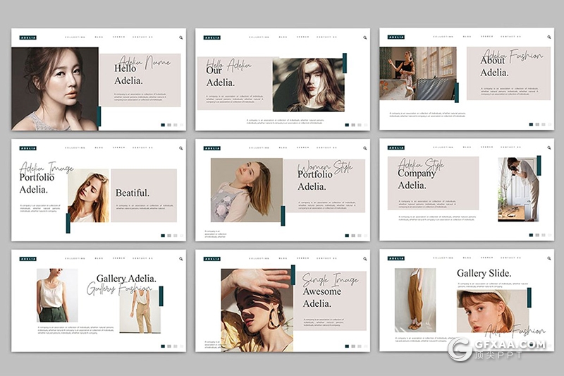Click the ADELIA logo badge on the Hello Adelia slide
This screenshot has width=564, height=376.
pos(27,37)
